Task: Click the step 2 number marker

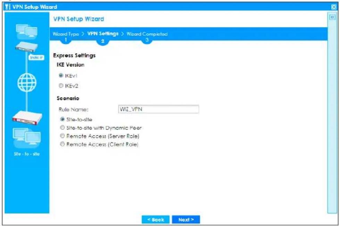Action: tap(103, 41)
